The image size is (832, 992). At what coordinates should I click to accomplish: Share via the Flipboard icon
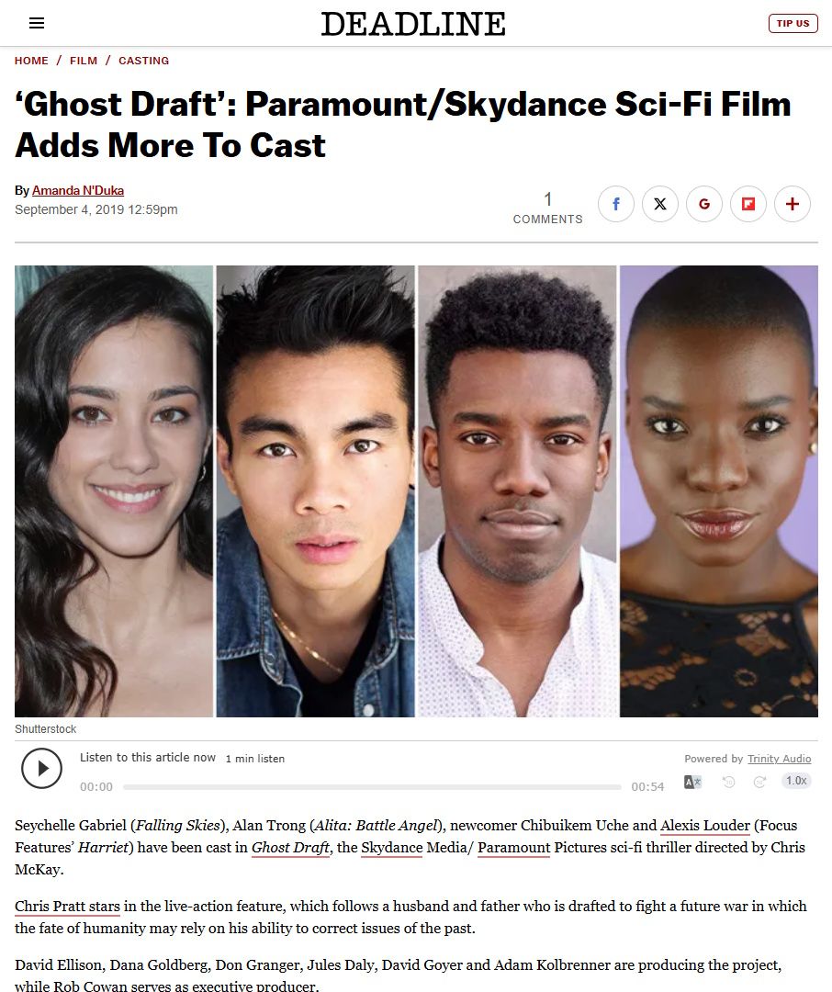pyautogui.click(x=748, y=204)
